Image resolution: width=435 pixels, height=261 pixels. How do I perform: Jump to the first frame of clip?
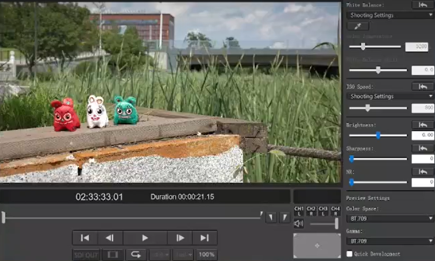(x=85, y=238)
